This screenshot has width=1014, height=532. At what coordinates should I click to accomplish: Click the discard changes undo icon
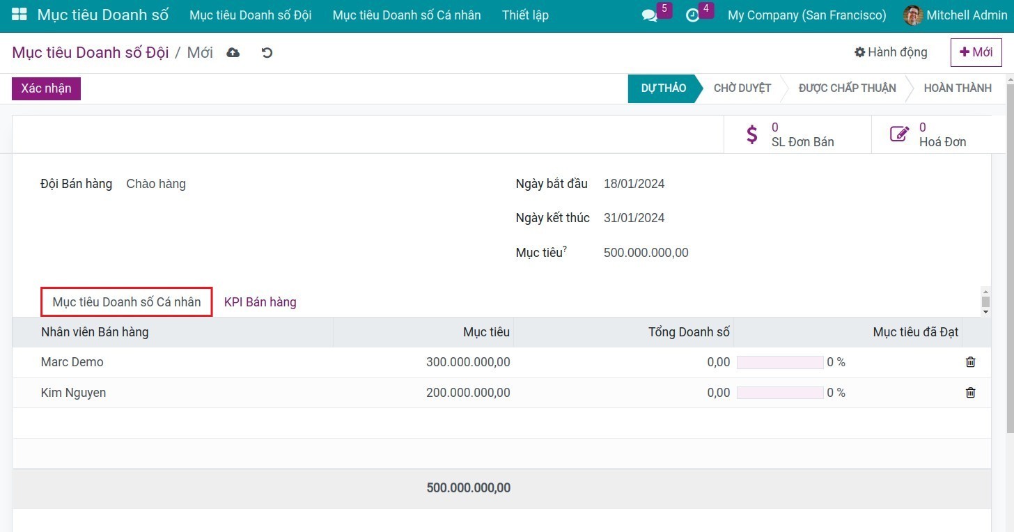click(267, 53)
